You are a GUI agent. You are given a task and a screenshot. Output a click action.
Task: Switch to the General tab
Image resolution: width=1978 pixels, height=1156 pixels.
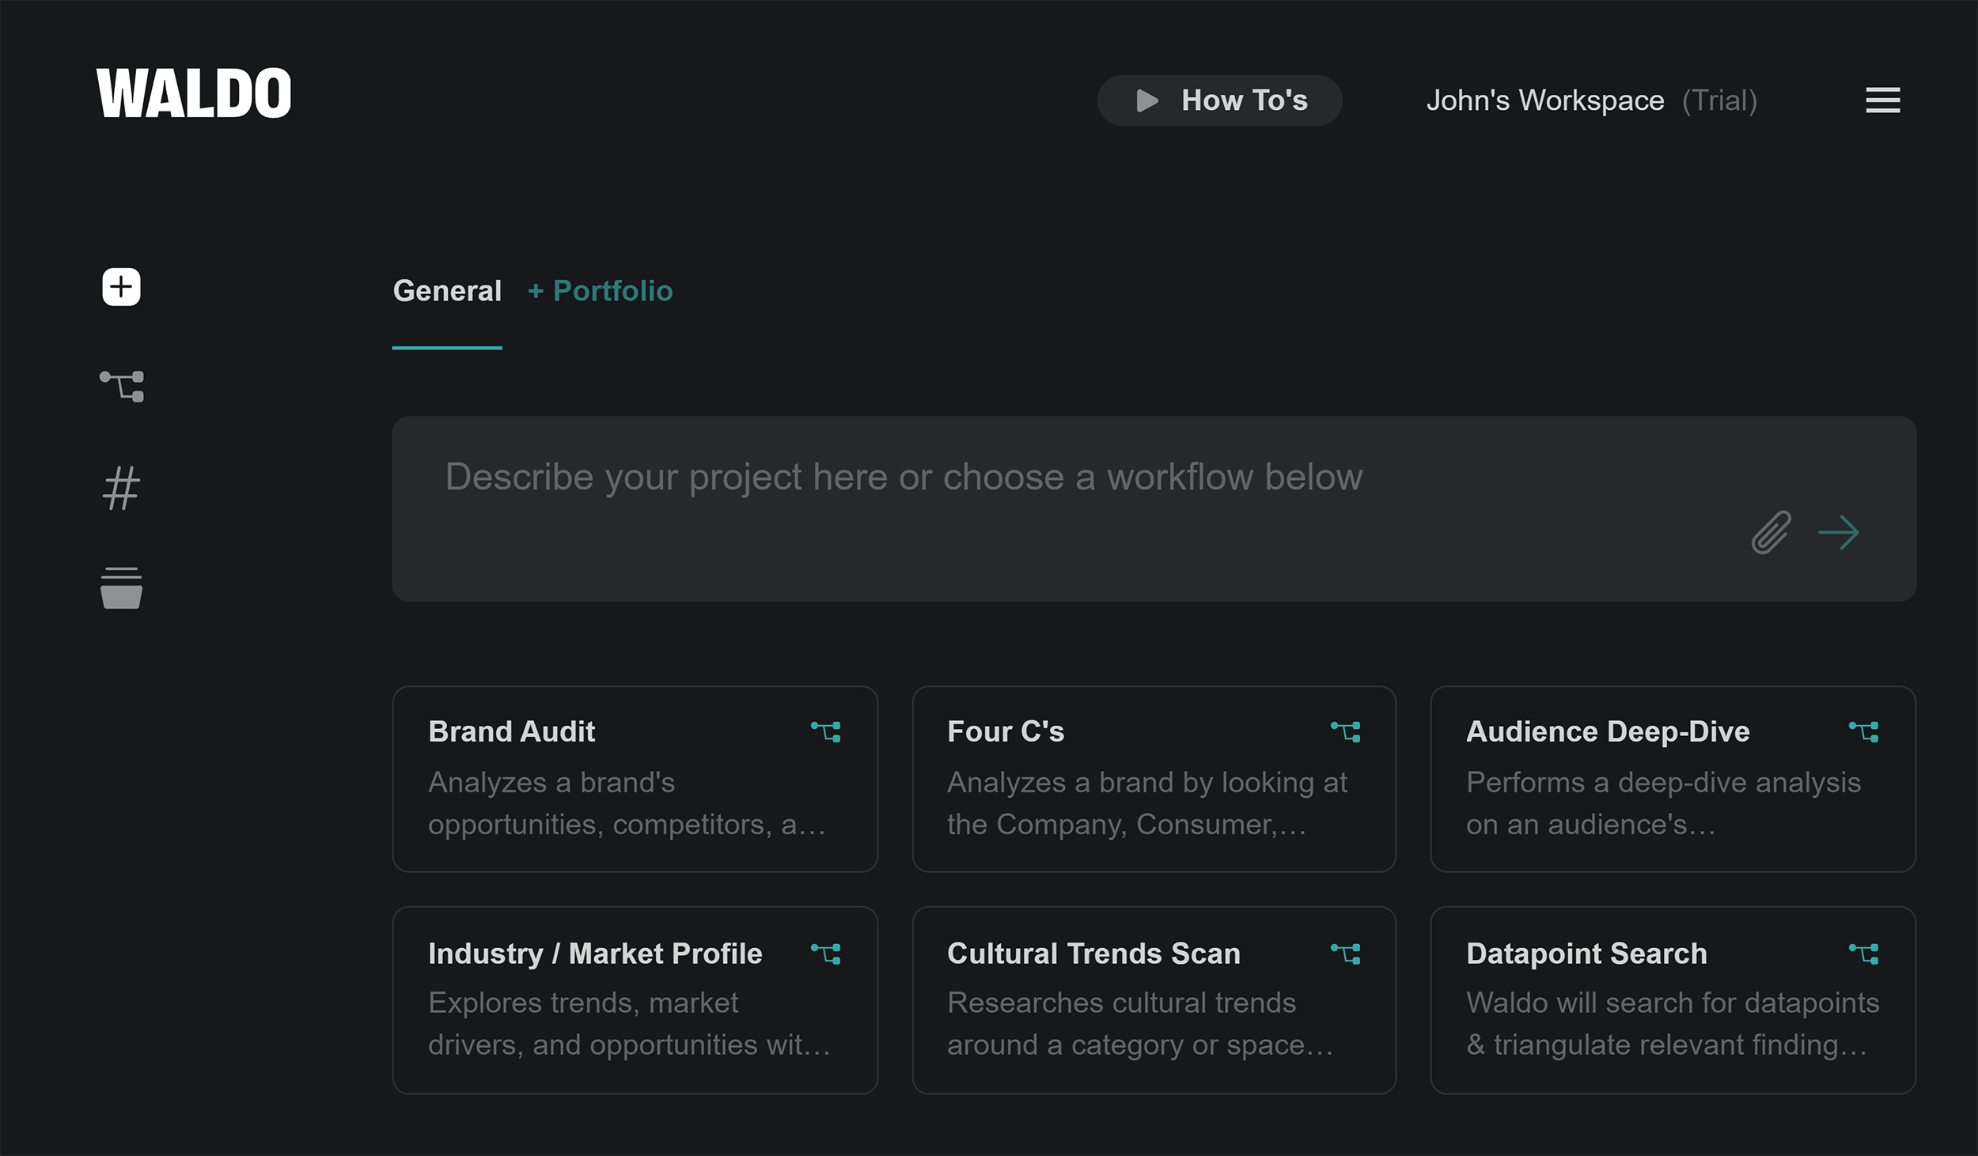tap(447, 291)
